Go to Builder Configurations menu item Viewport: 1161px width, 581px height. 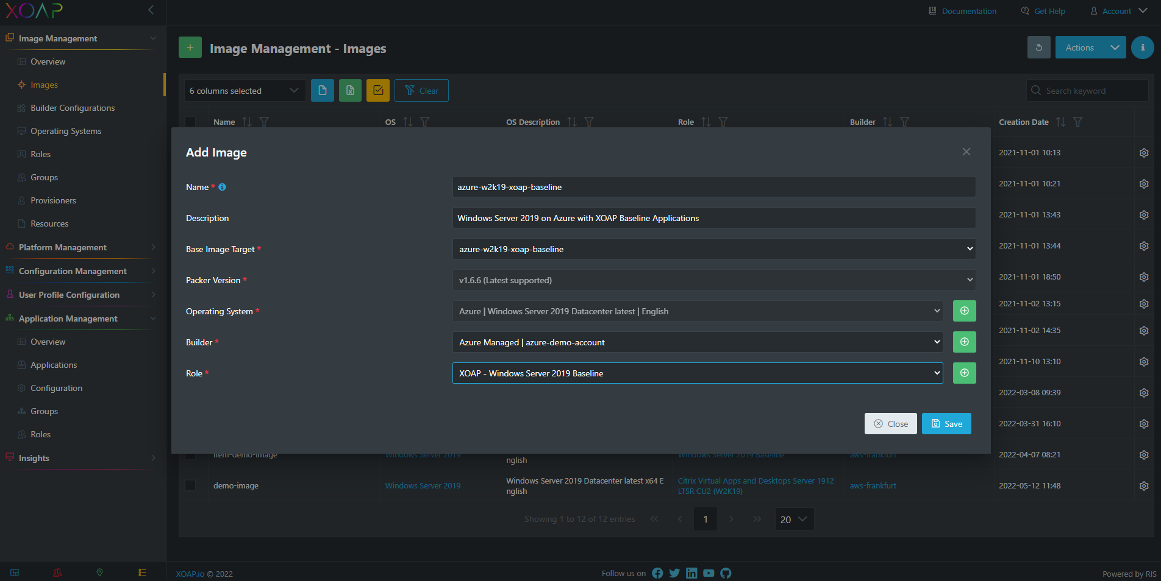(73, 108)
